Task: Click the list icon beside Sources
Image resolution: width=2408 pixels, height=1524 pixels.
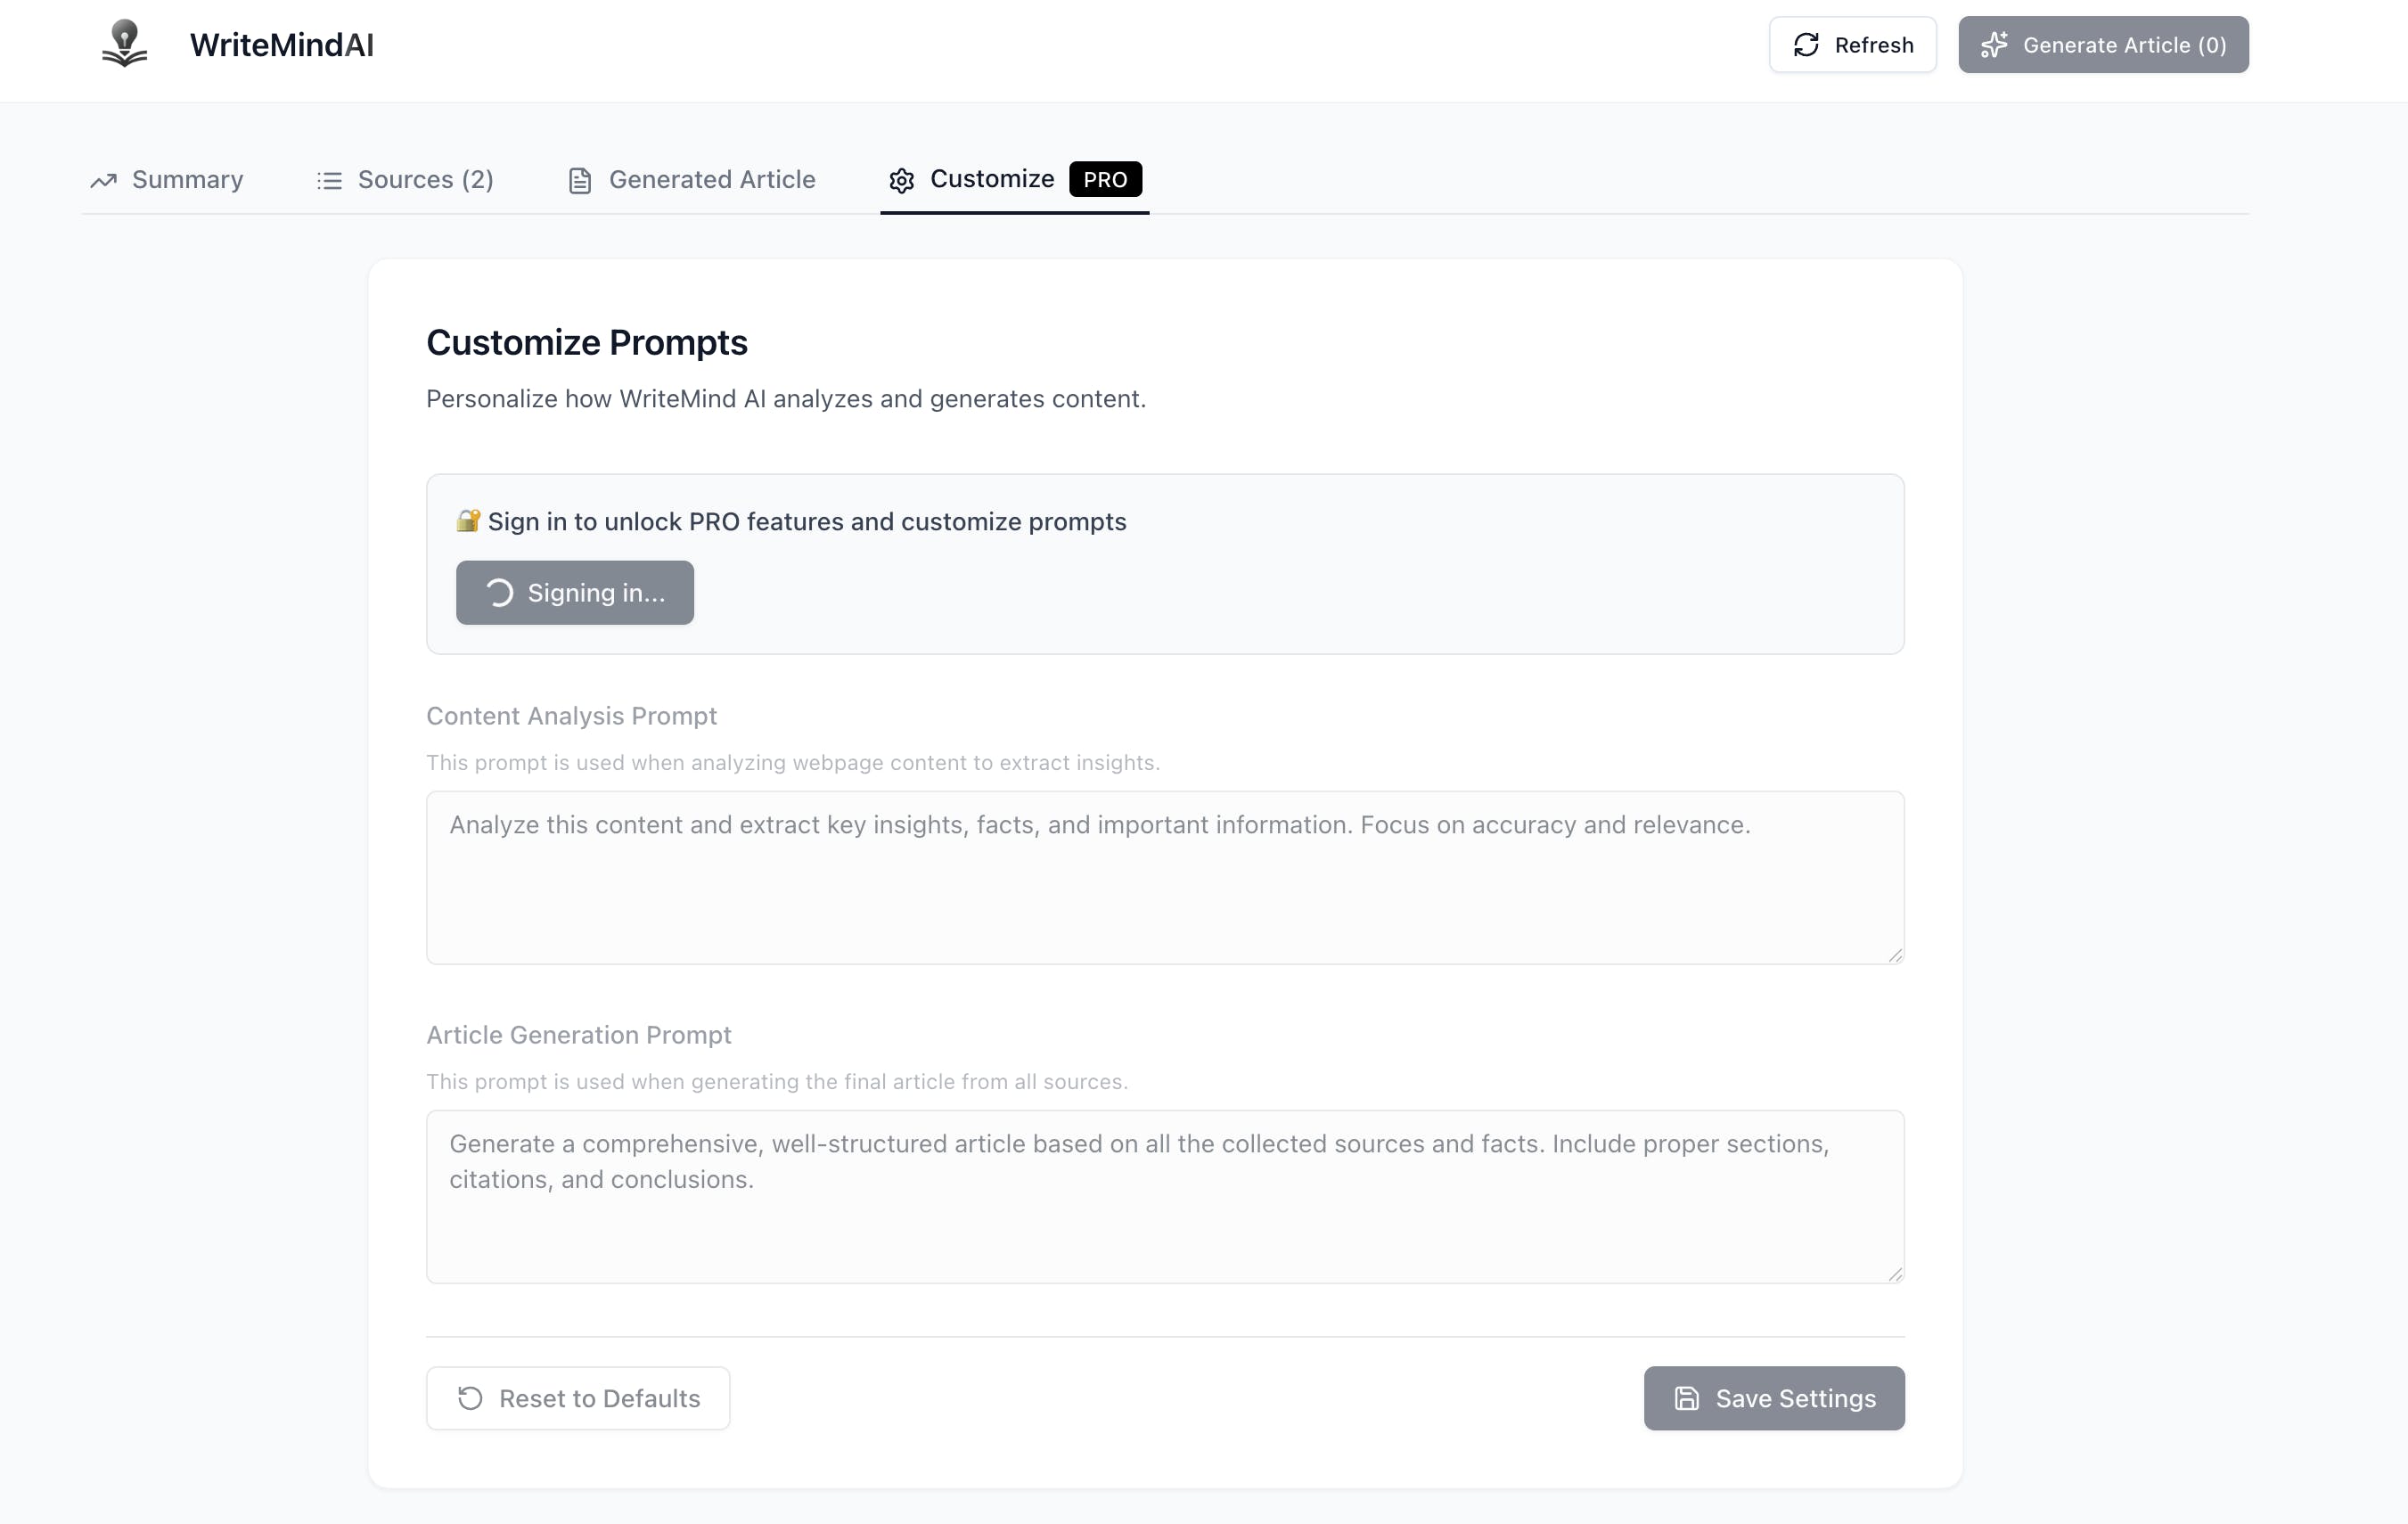Action: pyautogui.click(x=329, y=180)
